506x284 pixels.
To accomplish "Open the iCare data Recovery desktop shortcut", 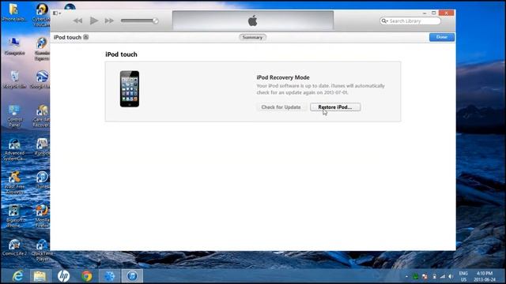I will coord(41,116).
